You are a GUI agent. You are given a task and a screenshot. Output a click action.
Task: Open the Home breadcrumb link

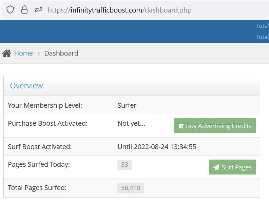23,53
